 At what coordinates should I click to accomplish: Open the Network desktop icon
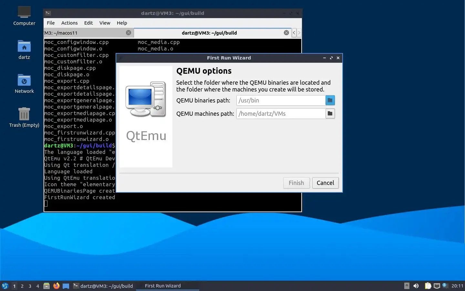24,83
